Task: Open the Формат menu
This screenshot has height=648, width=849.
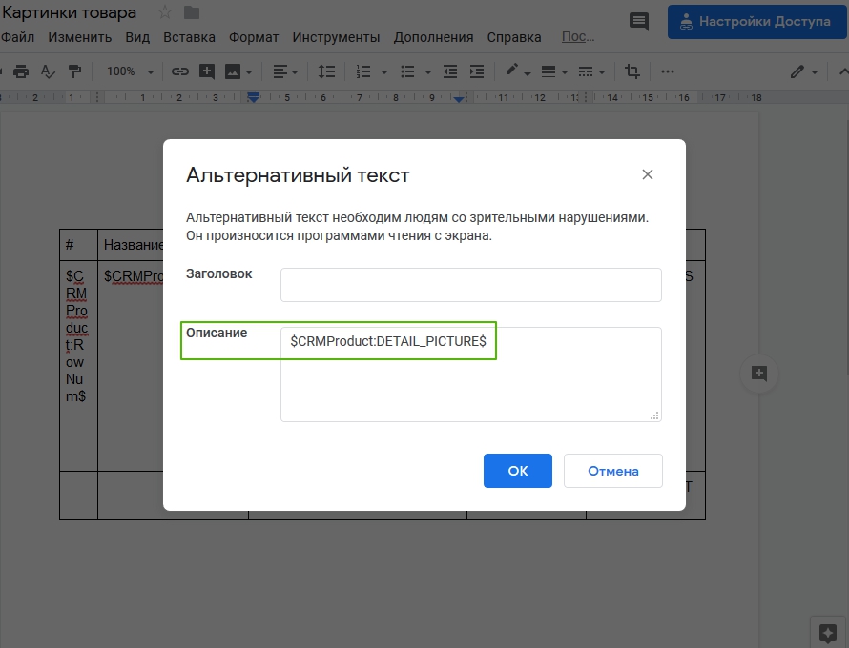Action: tap(254, 37)
